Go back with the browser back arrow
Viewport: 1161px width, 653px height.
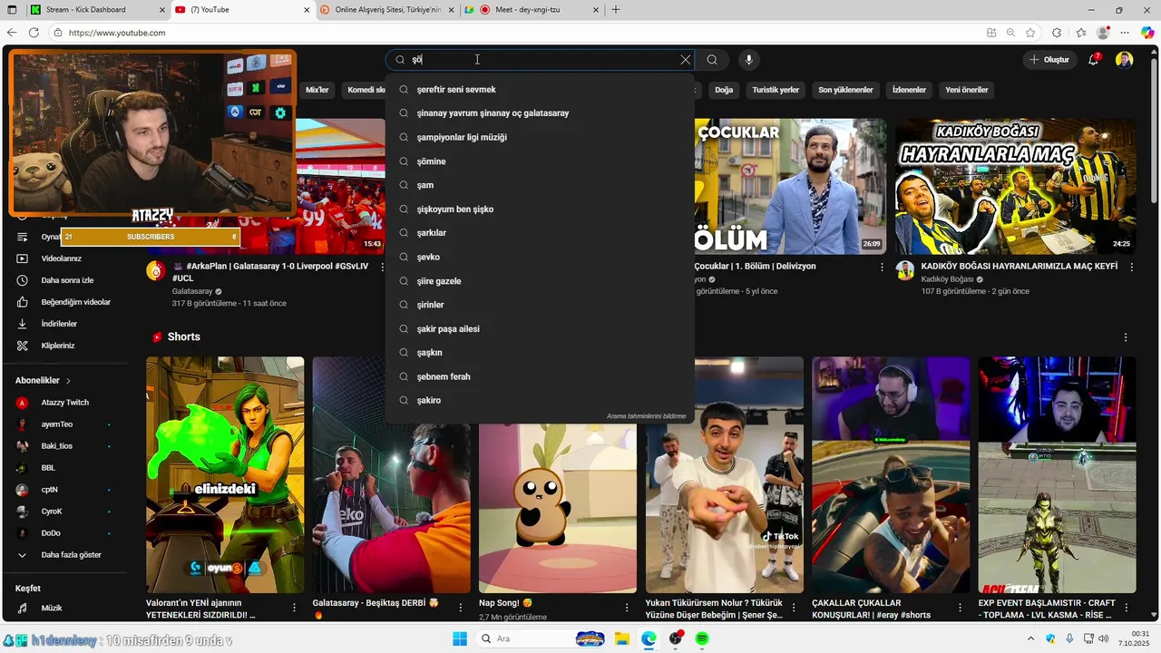(x=12, y=33)
